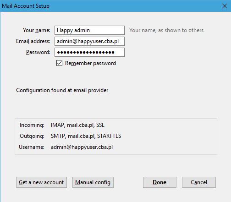The width and height of the screenshot is (231, 202).
Task: Click Get a new account button
Action: tap(41, 182)
